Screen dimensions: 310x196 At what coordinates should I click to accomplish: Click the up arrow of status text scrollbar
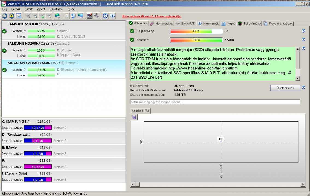[x=297, y=49]
